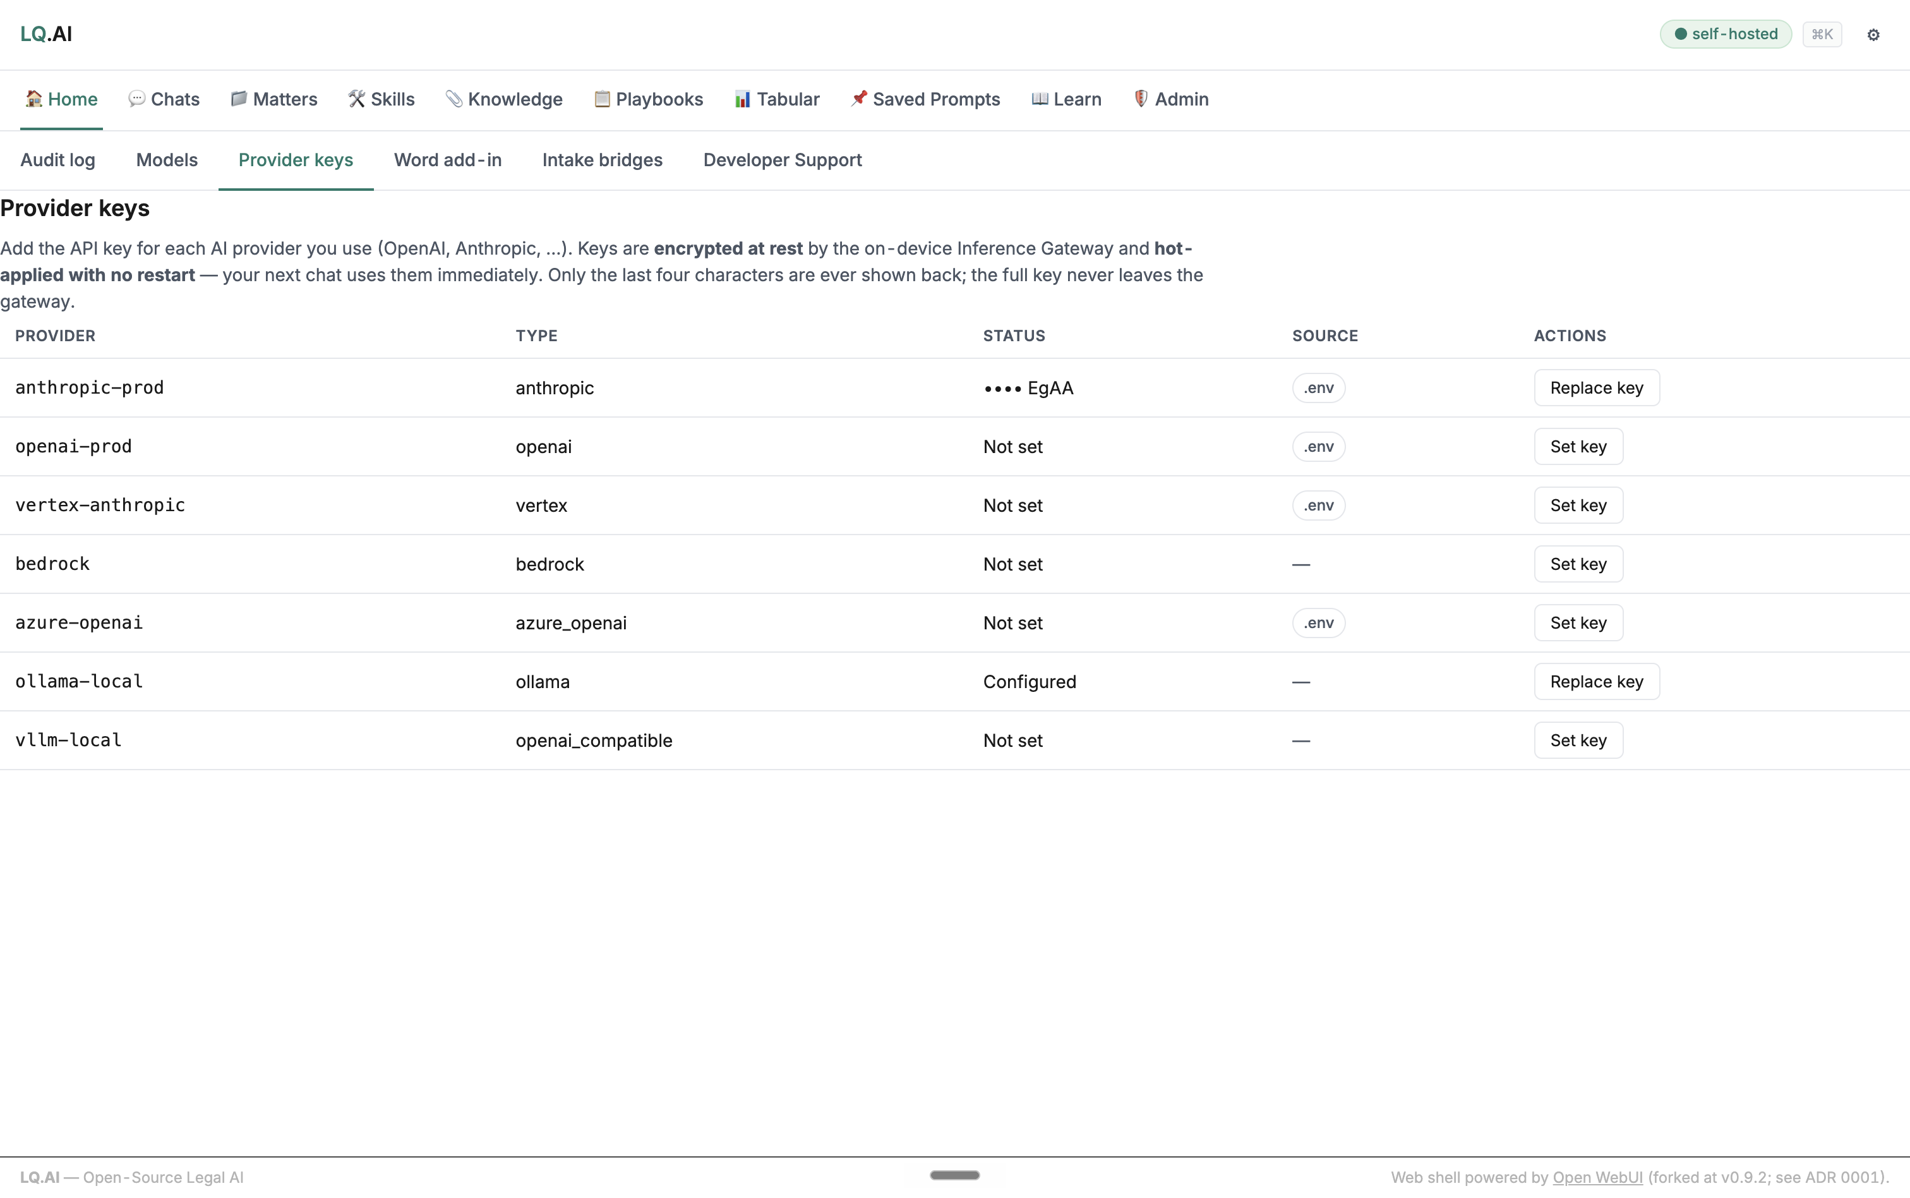1910x1198 pixels.
Task: Click the Configured status for ollama-local
Action: tap(1030, 681)
